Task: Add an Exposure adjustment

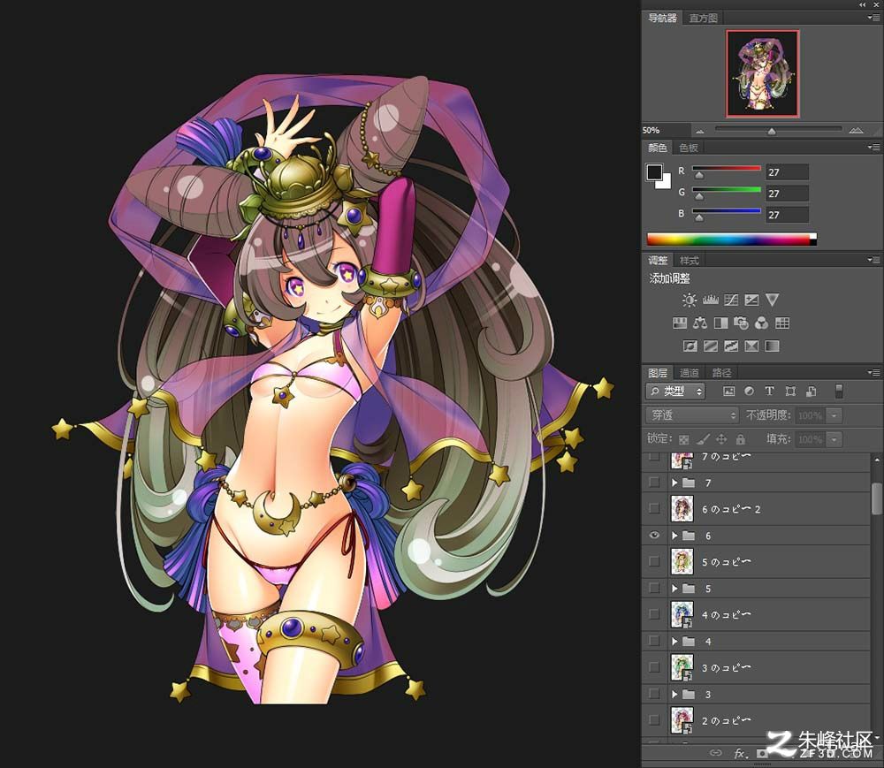Action: pyautogui.click(x=751, y=300)
